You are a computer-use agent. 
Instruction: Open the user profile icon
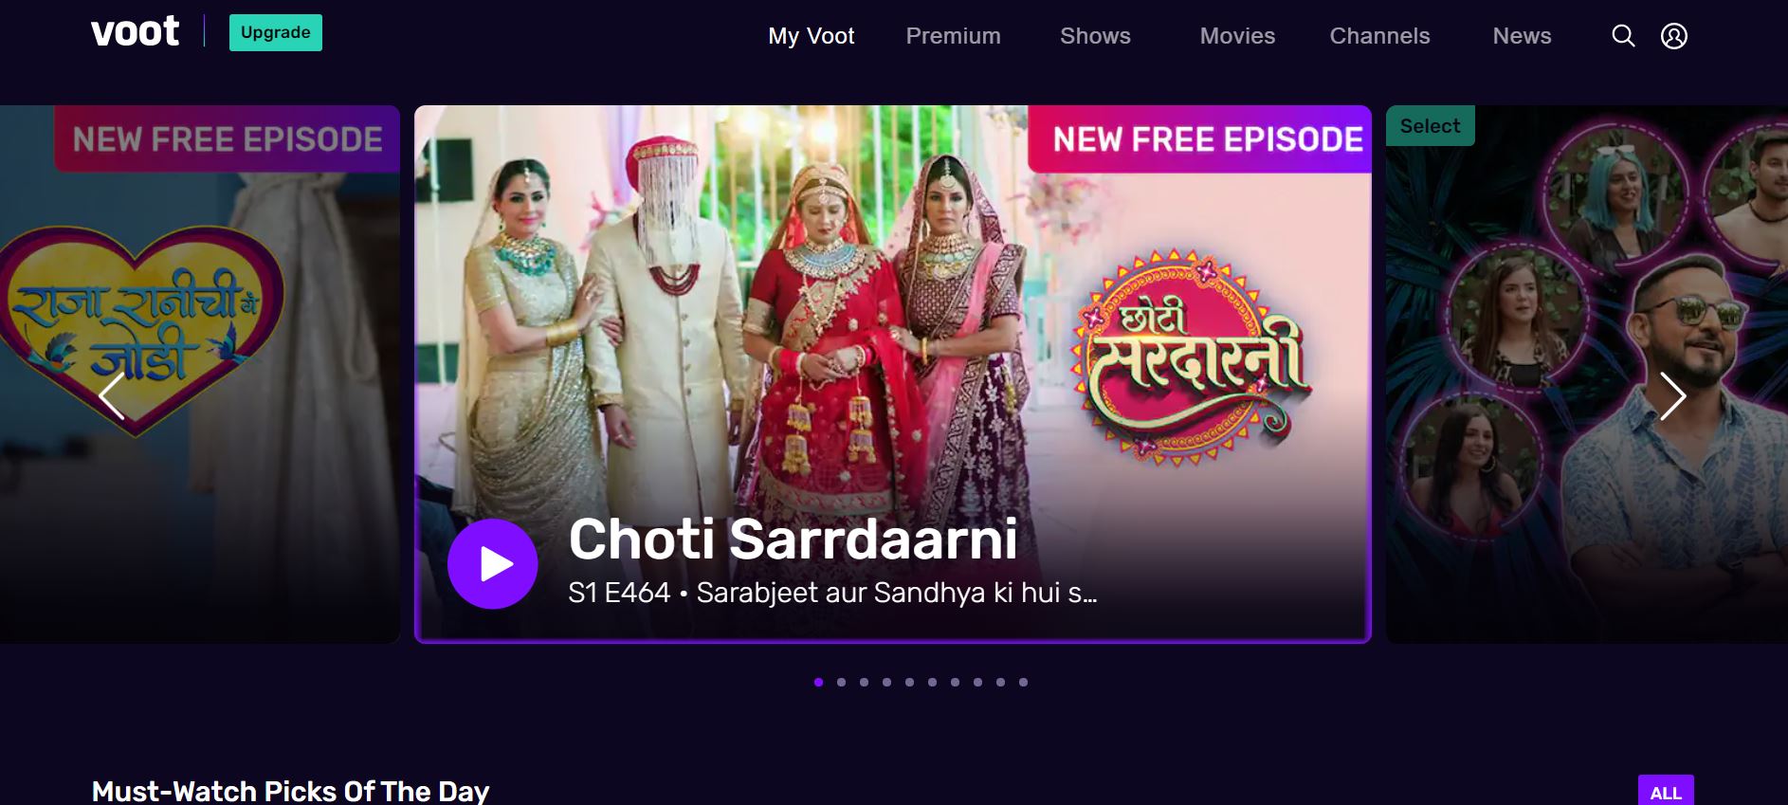(1674, 36)
